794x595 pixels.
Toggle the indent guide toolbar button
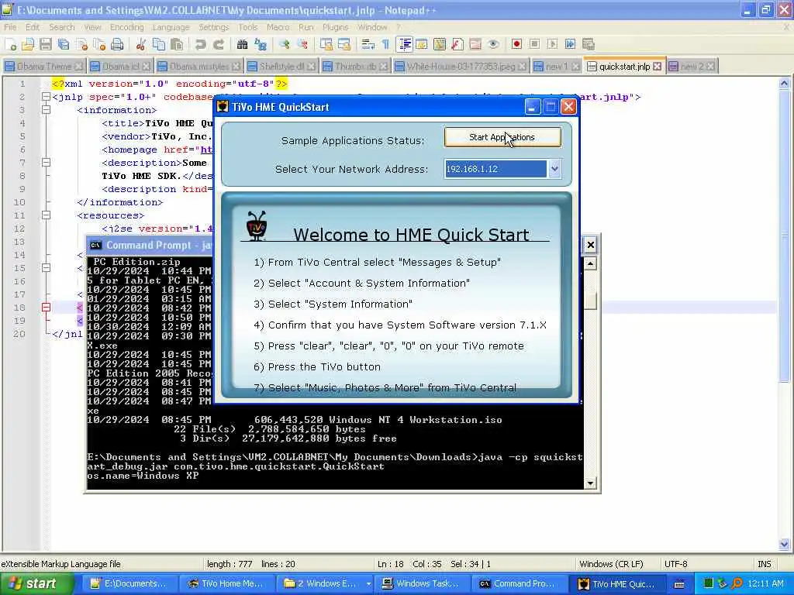(x=404, y=44)
